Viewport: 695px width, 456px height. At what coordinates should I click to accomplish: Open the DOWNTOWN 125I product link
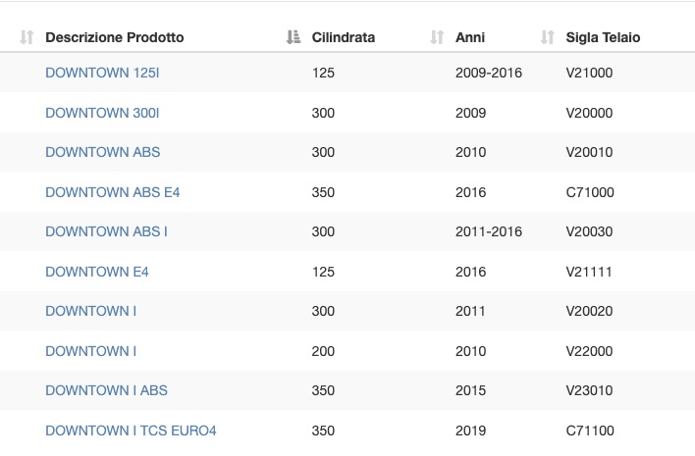(x=102, y=73)
